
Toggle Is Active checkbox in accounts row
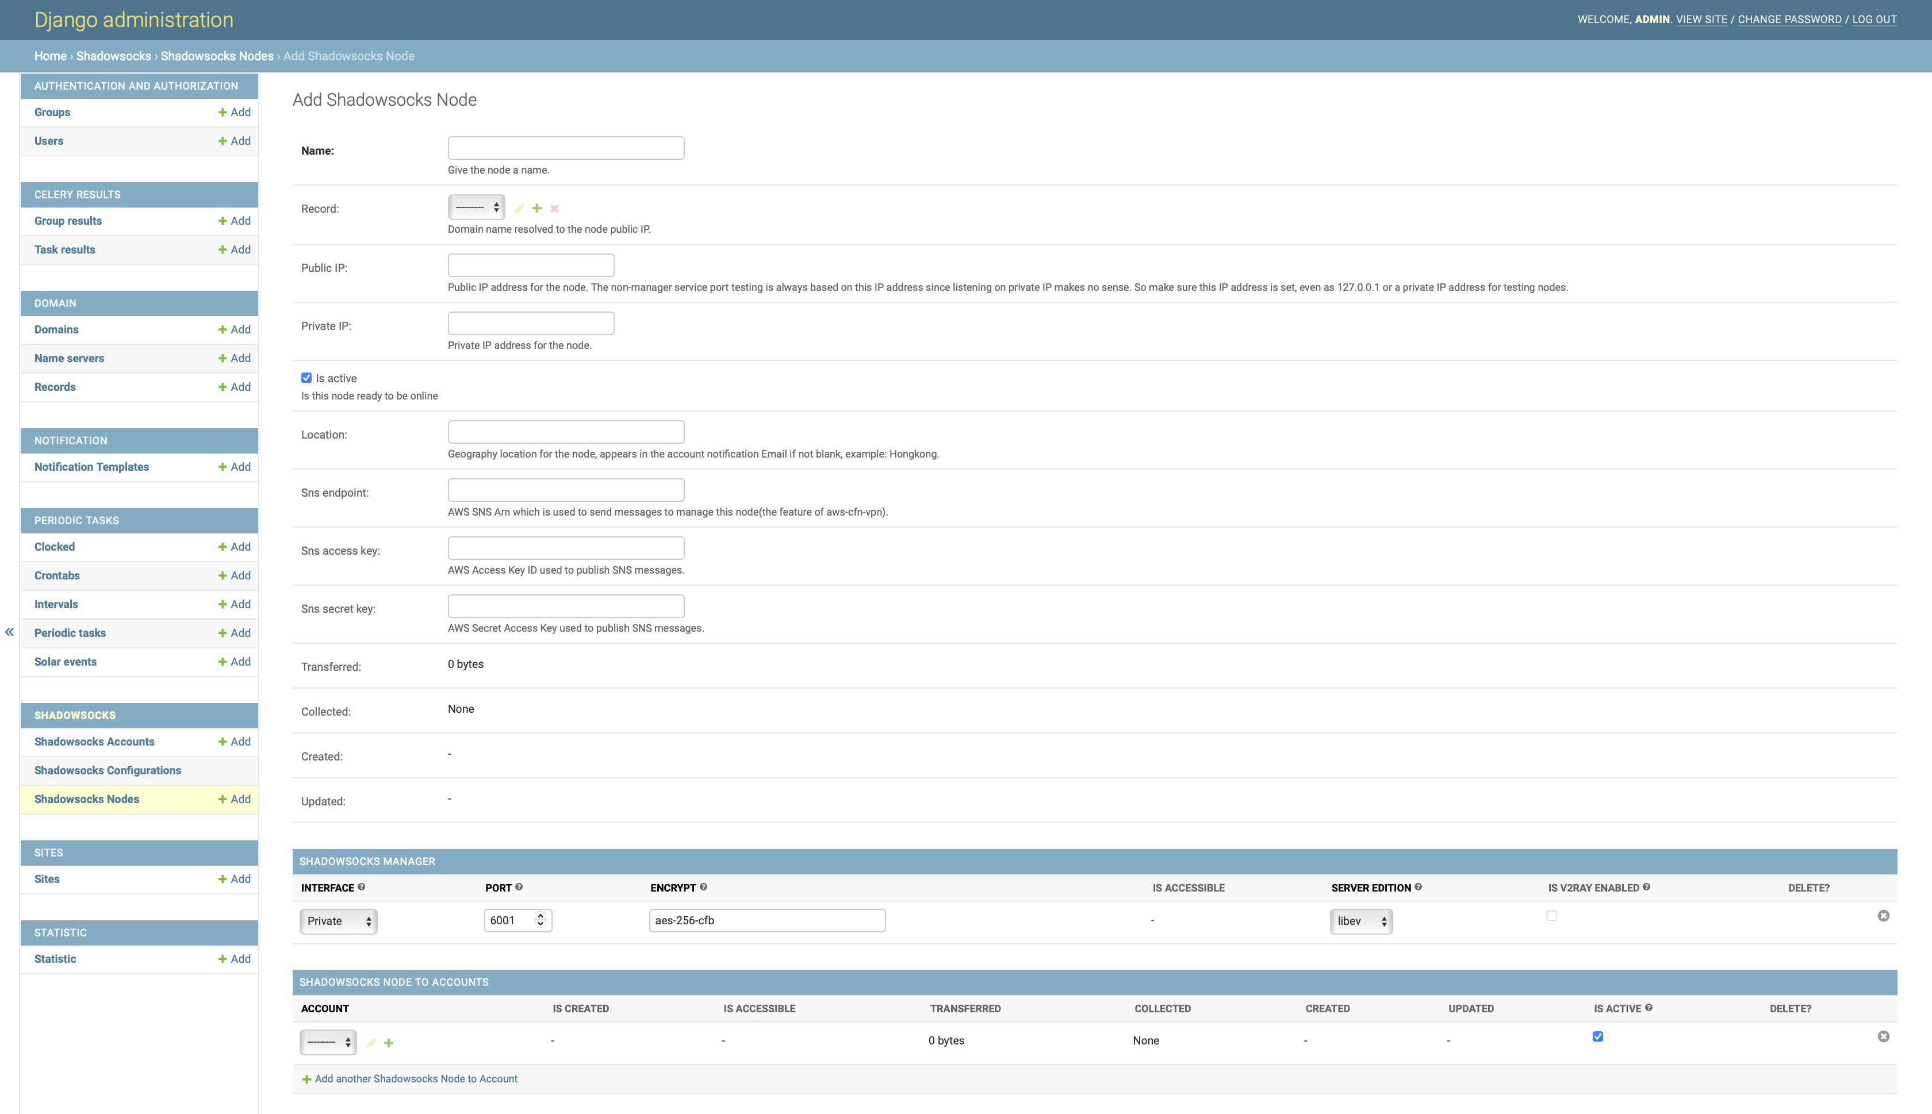1597,1037
